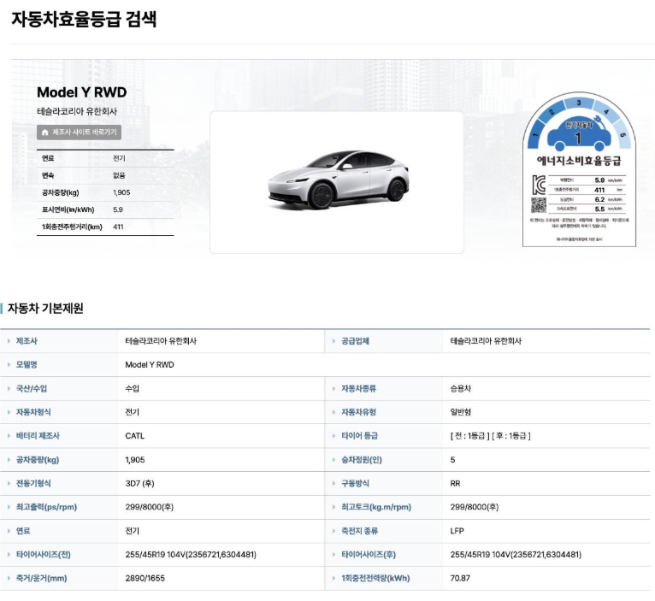The image size is (655, 601).
Task: Open the 제조사 사이트 바로가기 button
Action: point(79,133)
